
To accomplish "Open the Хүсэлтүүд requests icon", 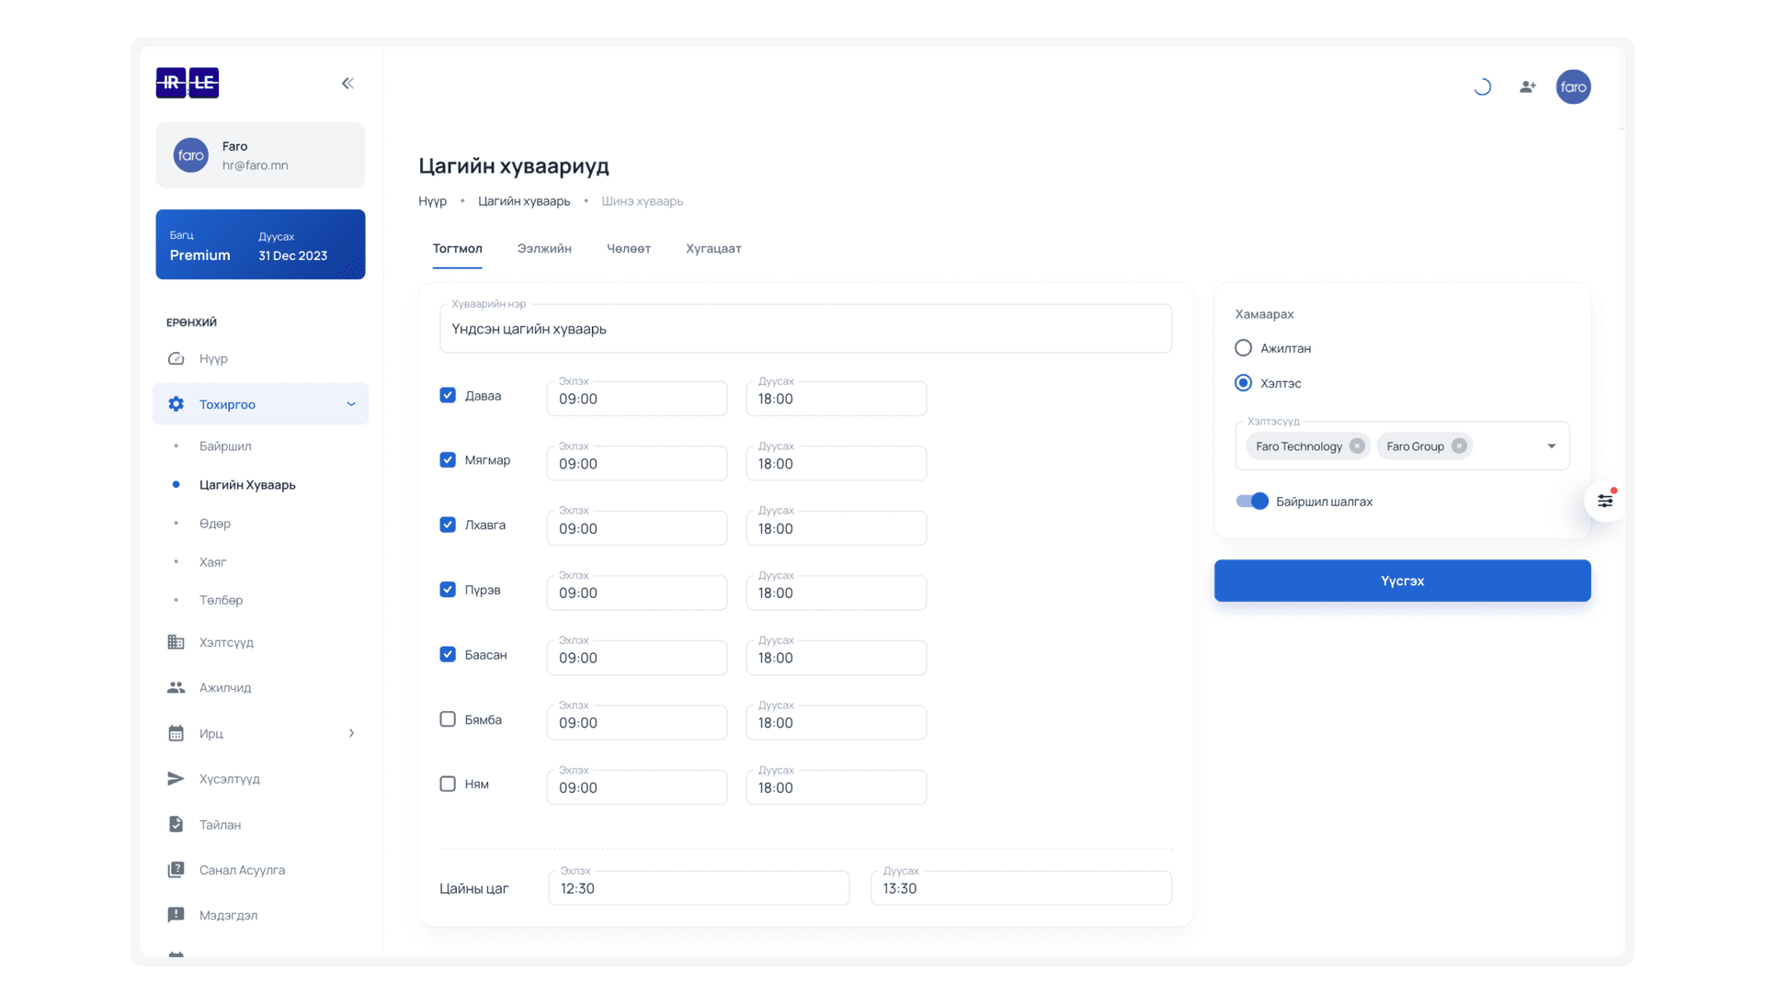I will click(x=176, y=778).
